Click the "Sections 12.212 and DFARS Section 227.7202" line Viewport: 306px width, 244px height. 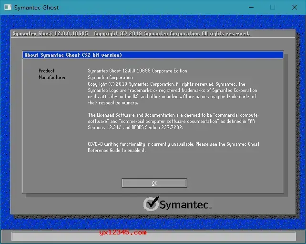[135, 127]
